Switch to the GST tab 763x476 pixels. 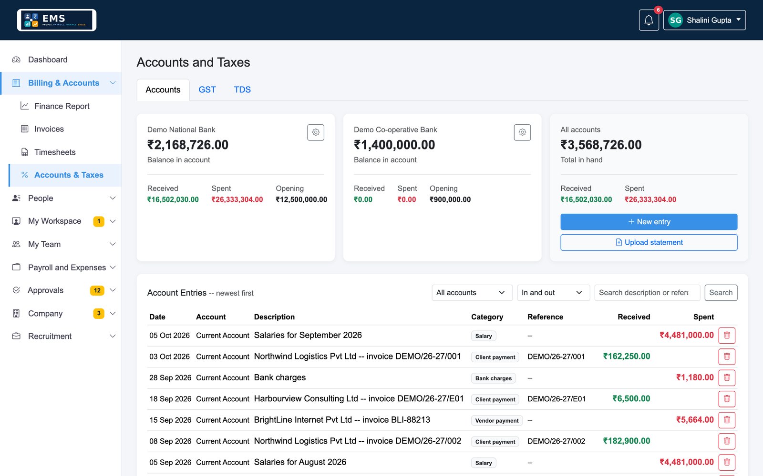[207, 89]
